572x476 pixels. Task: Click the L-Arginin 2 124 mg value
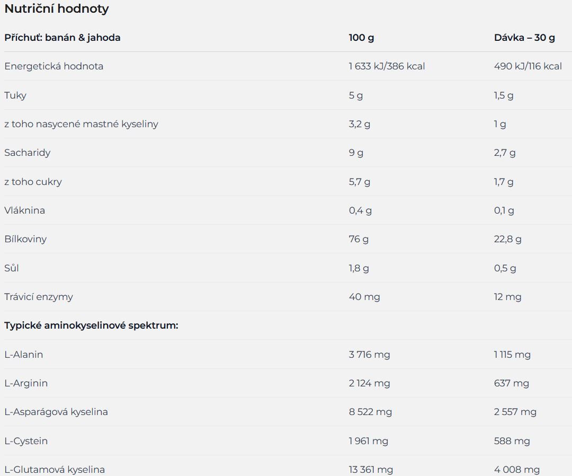pos(369,383)
